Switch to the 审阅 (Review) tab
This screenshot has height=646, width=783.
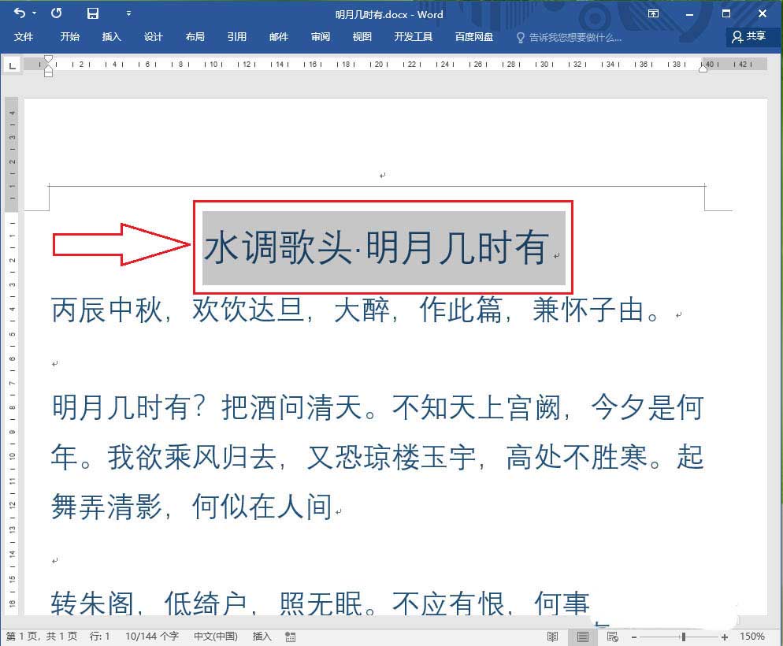(x=320, y=36)
